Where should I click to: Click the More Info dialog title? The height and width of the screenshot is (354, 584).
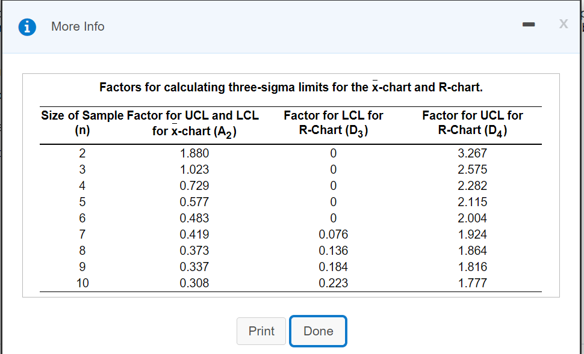click(x=78, y=26)
